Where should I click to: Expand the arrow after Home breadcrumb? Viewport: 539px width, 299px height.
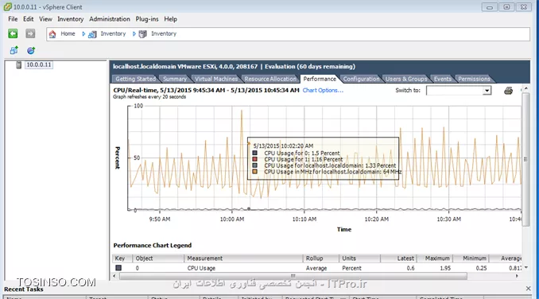(x=83, y=34)
